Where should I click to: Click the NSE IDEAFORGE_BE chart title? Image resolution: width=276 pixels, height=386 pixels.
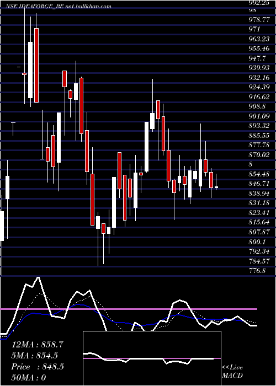click(58, 7)
